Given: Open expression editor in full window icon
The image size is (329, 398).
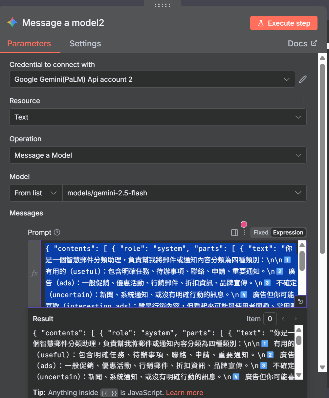Looking at the screenshot, I should click(x=300, y=301).
